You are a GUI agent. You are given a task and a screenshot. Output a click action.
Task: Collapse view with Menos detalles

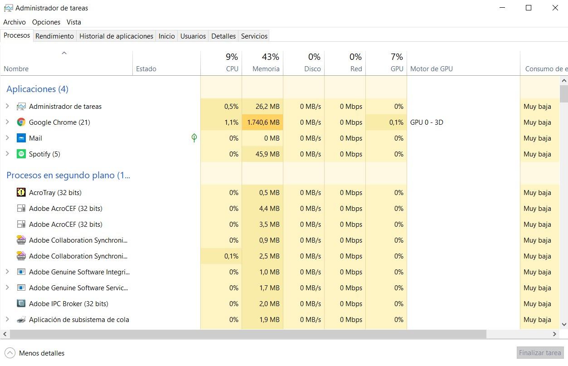tap(35, 353)
